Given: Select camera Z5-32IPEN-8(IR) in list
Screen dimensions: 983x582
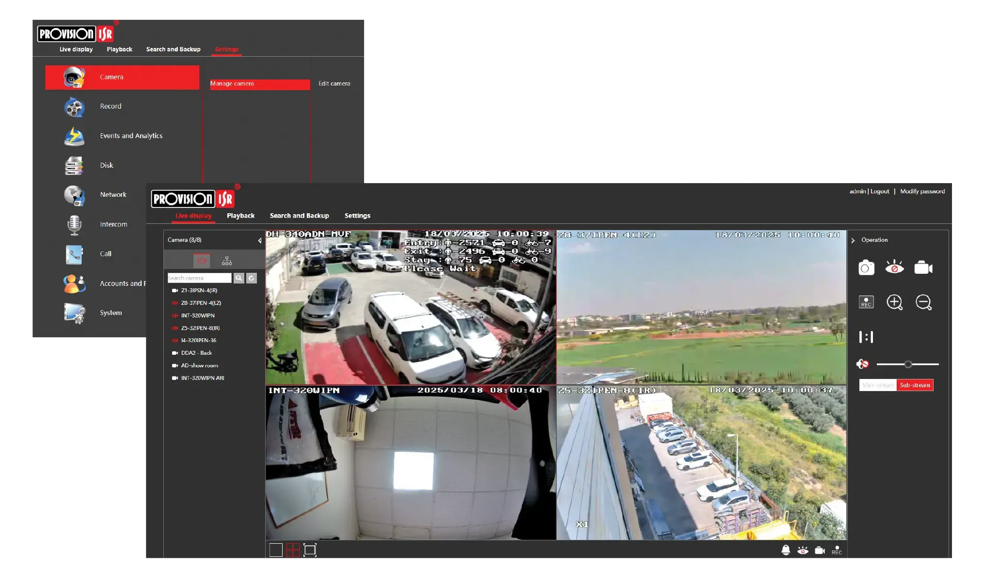Looking at the screenshot, I should click(200, 328).
